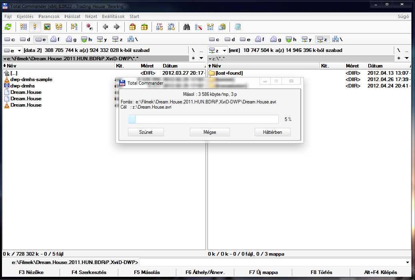The image size is (415, 280).
Task: Go back with the left arrow icon
Action: click(x=105, y=27)
